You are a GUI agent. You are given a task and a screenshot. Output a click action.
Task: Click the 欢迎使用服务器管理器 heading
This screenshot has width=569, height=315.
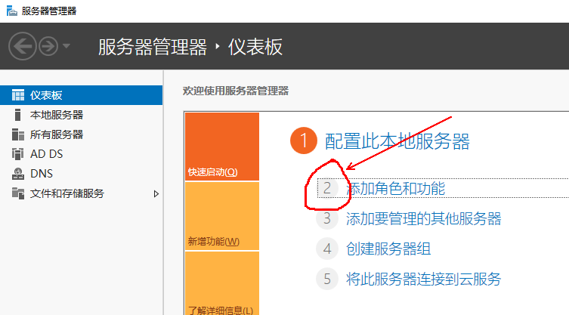(236, 91)
